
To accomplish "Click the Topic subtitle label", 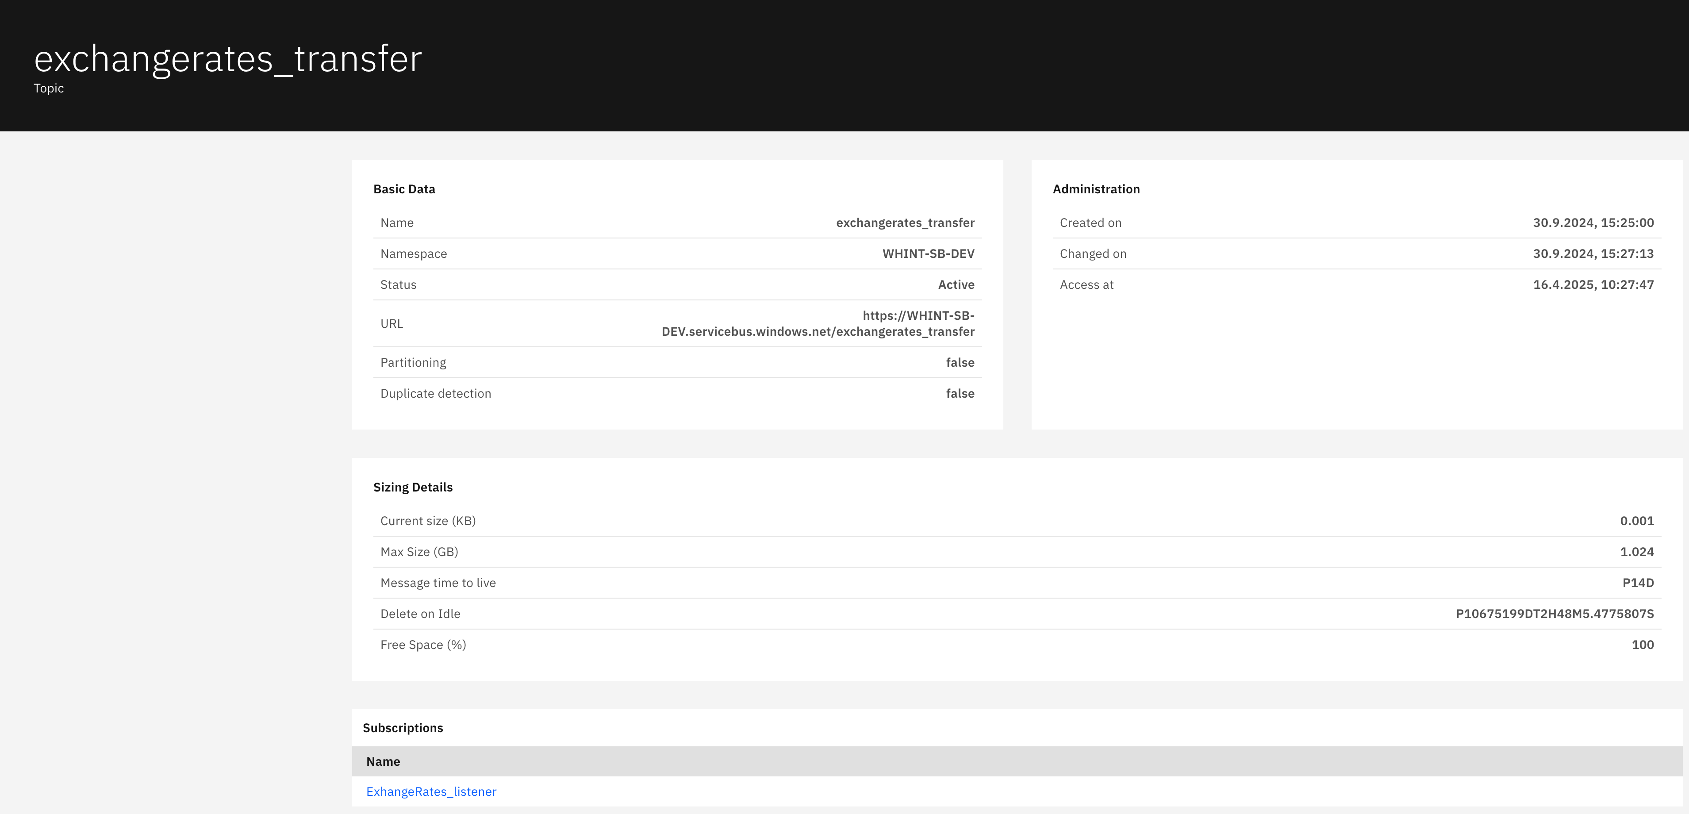I will pyautogui.click(x=49, y=88).
